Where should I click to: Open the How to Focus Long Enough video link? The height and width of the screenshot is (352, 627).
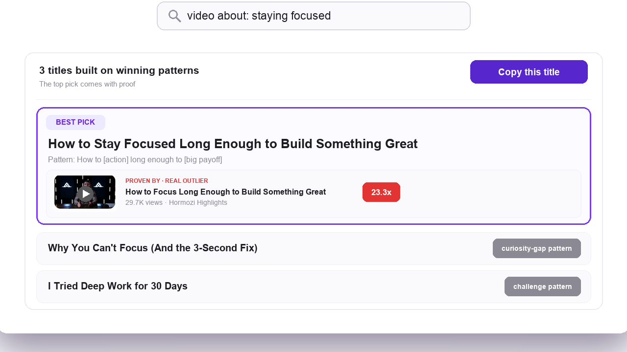(x=226, y=192)
